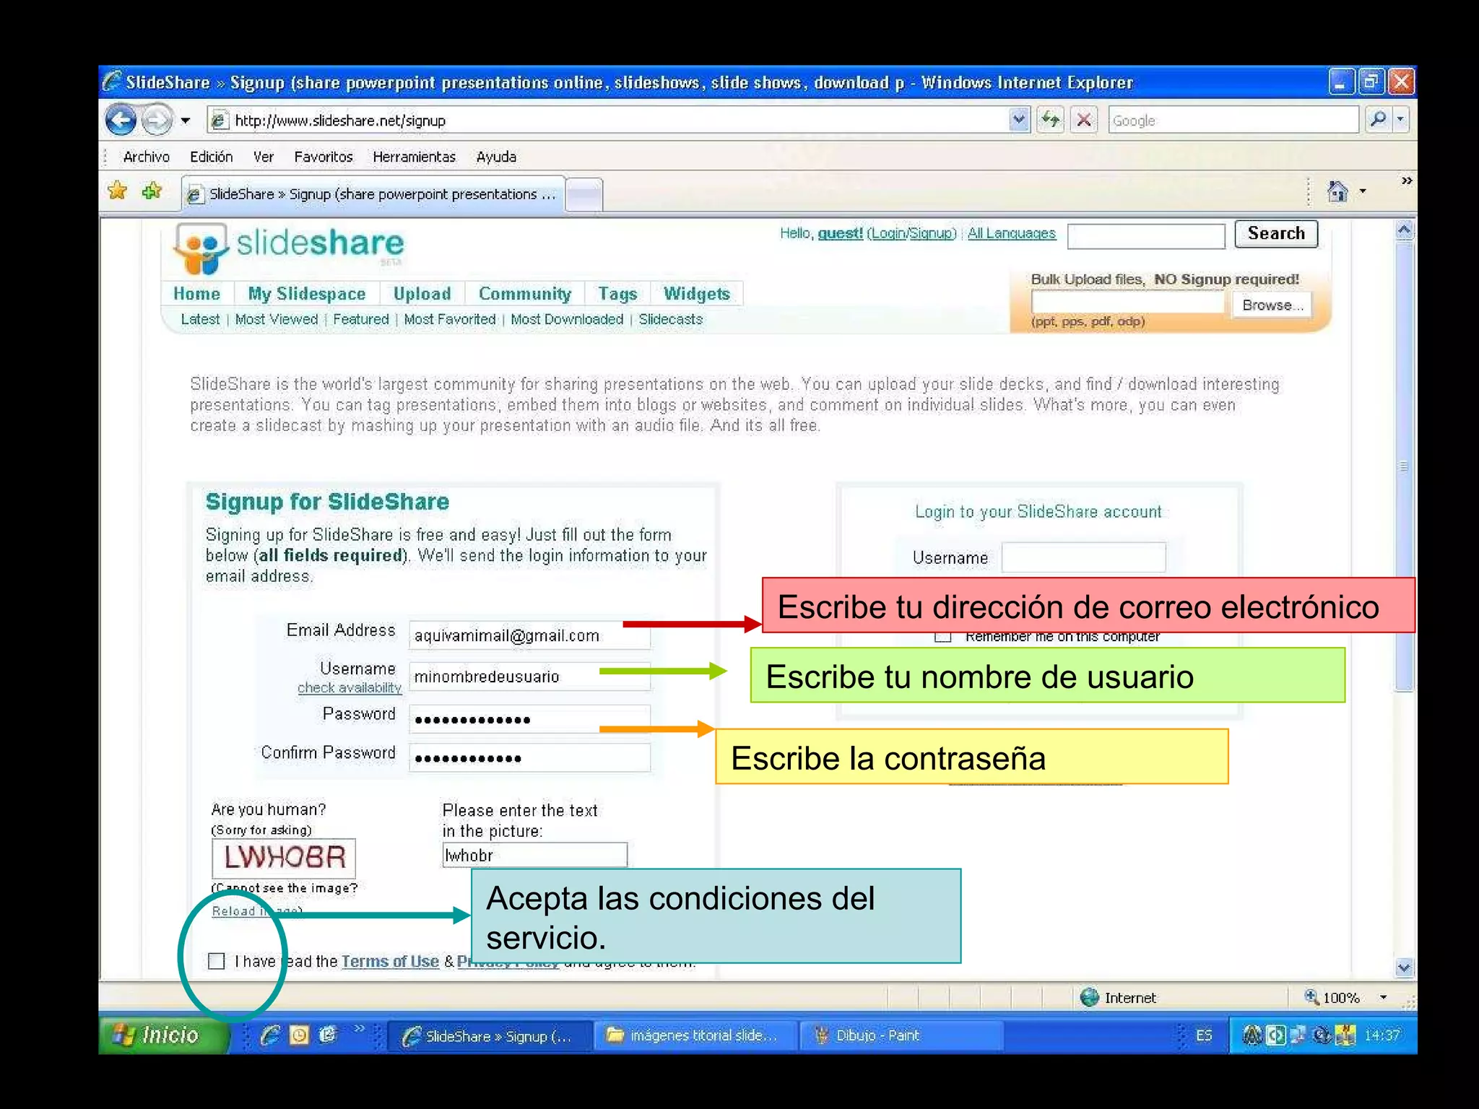Click the Most Favorited link
The image size is (1479, 1109).
pyautogui.click(x=449, y=319)
